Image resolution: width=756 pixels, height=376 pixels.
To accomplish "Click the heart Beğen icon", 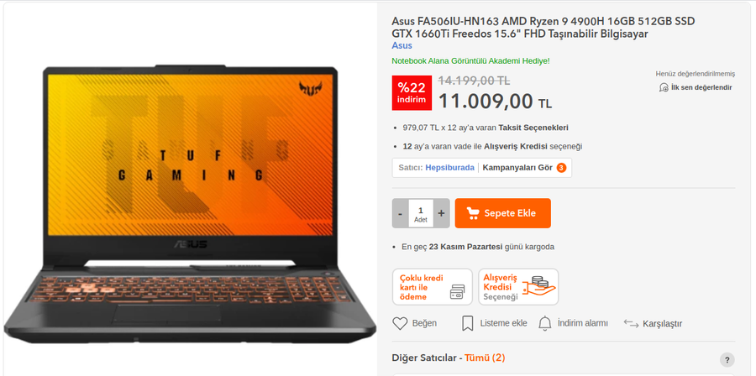I will [400, 323].
